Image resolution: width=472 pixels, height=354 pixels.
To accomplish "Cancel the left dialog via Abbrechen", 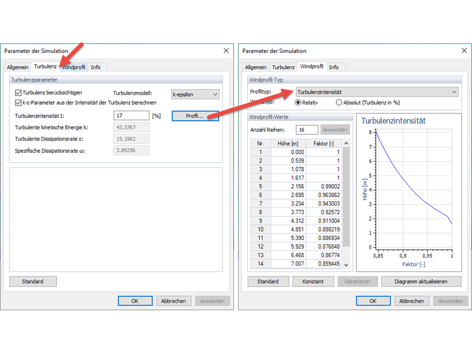I will click(x=174, y=301).
